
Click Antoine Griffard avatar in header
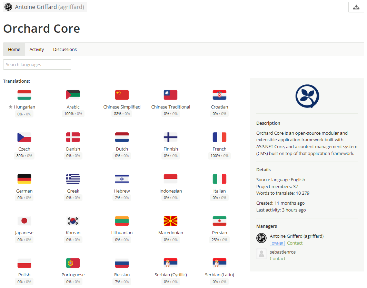pos(8,7)
